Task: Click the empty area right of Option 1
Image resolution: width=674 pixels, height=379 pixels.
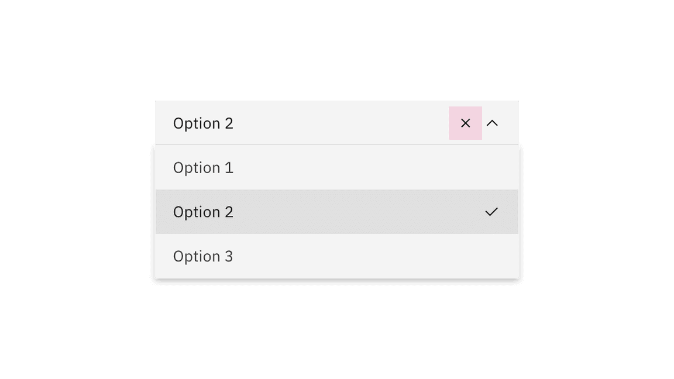Action: coord(380,168)
